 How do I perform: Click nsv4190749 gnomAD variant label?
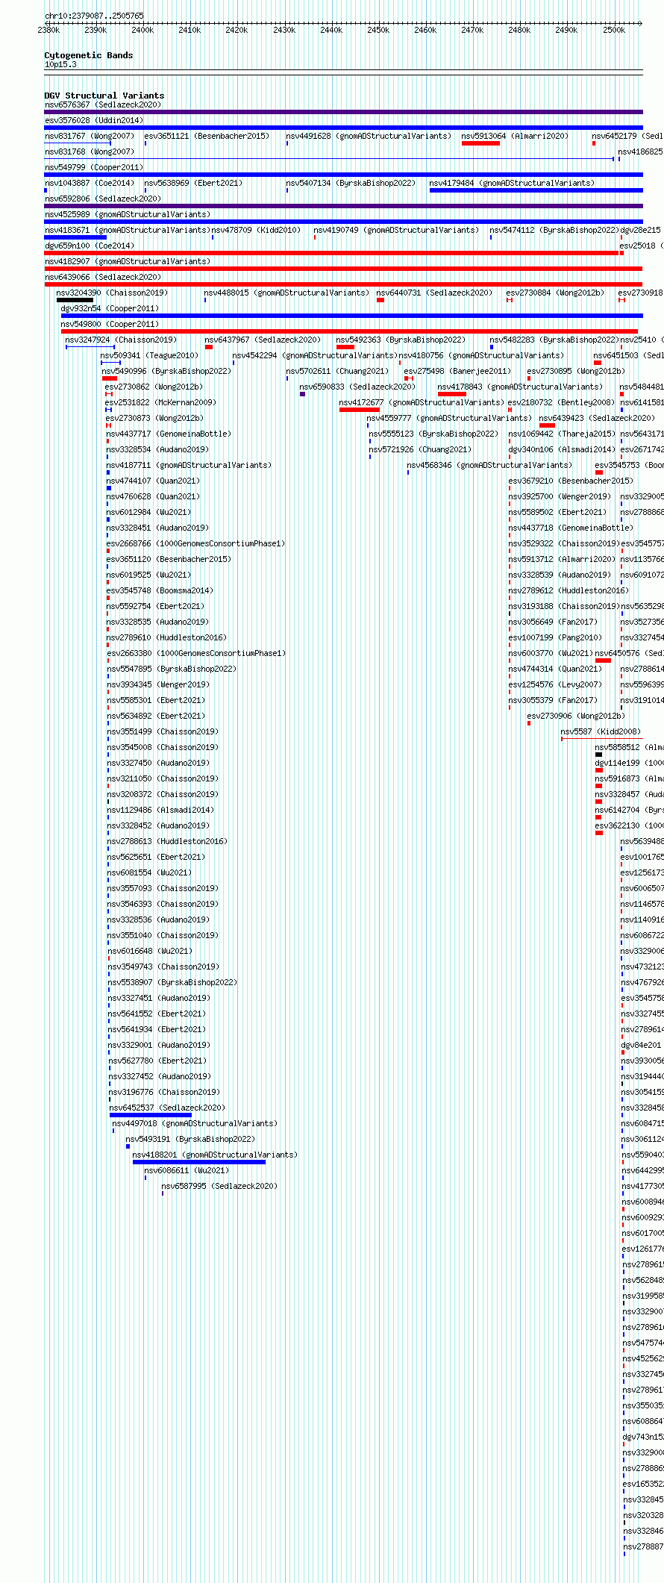pos(397,230)
